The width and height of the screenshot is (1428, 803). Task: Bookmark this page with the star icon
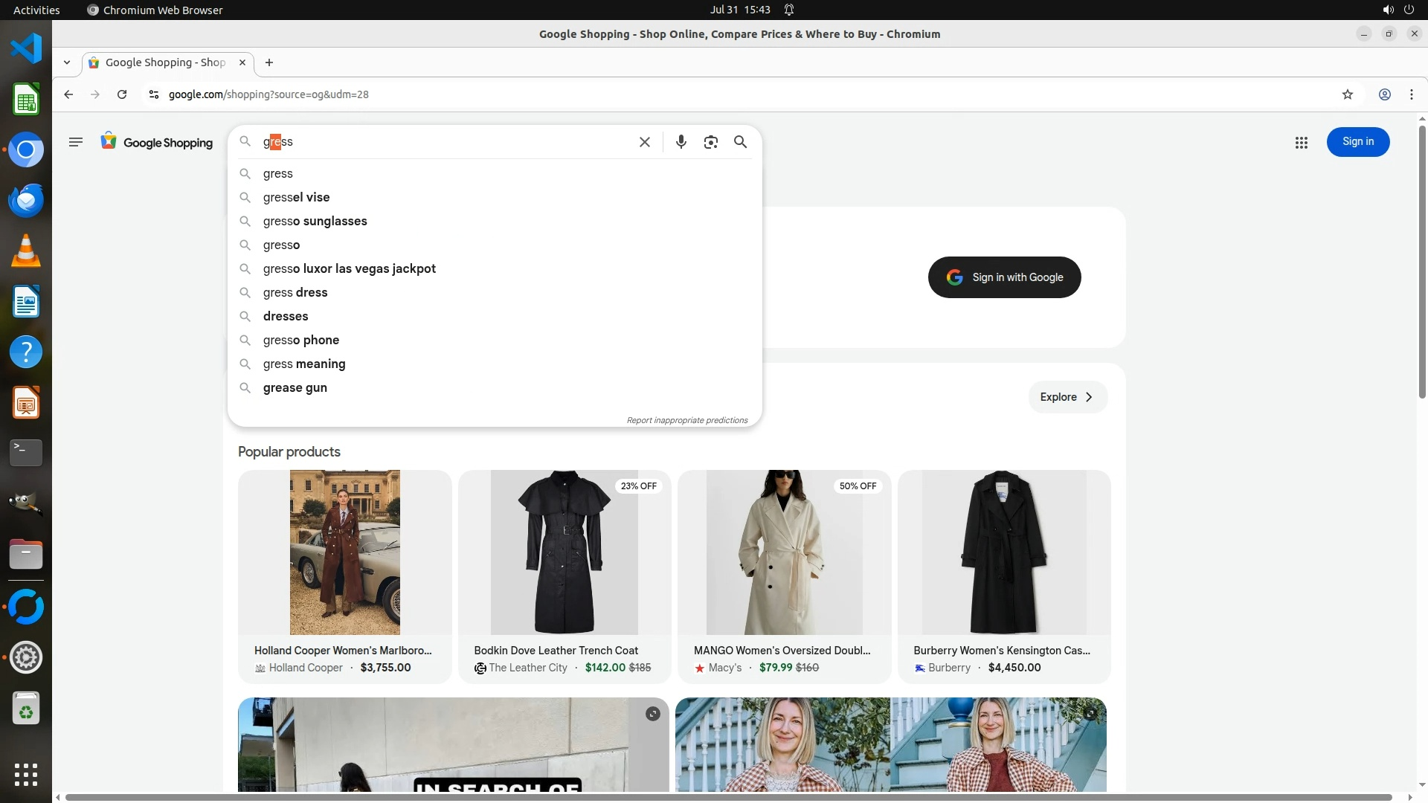[x=1347, y=94]
